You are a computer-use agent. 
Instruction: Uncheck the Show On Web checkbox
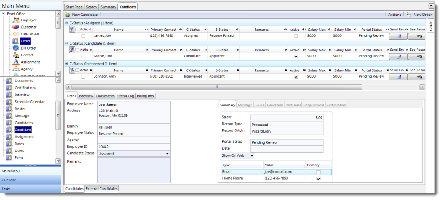(253, 155)
